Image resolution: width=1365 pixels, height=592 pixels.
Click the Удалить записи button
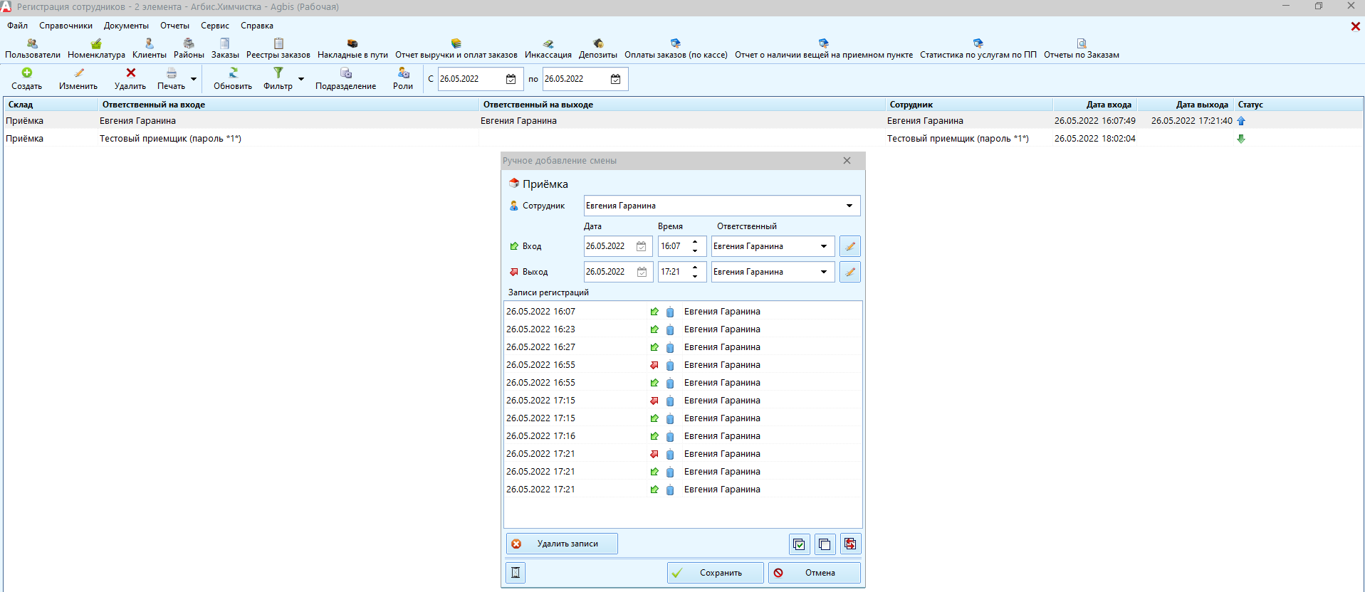click(x=562, y=544)
